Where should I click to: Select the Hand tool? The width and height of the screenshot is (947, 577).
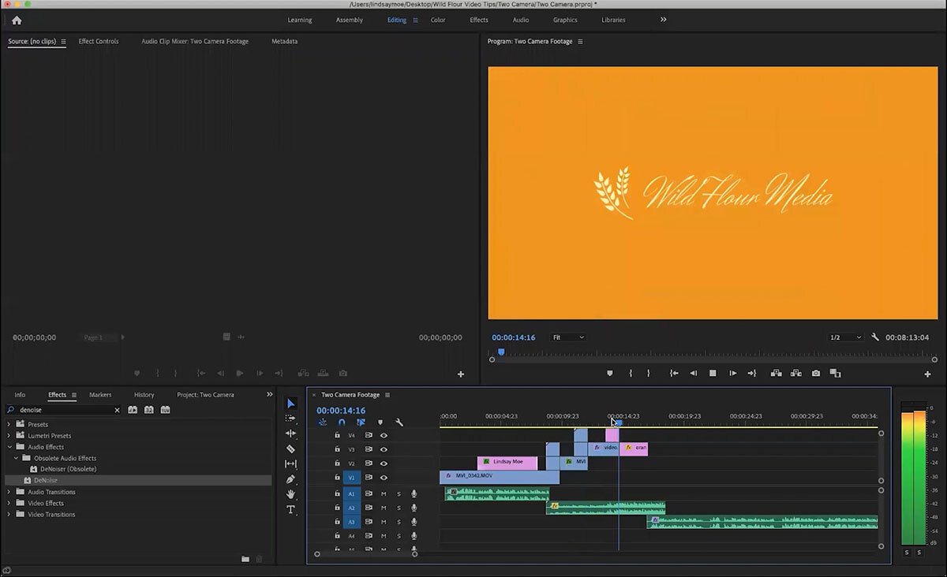290,494
